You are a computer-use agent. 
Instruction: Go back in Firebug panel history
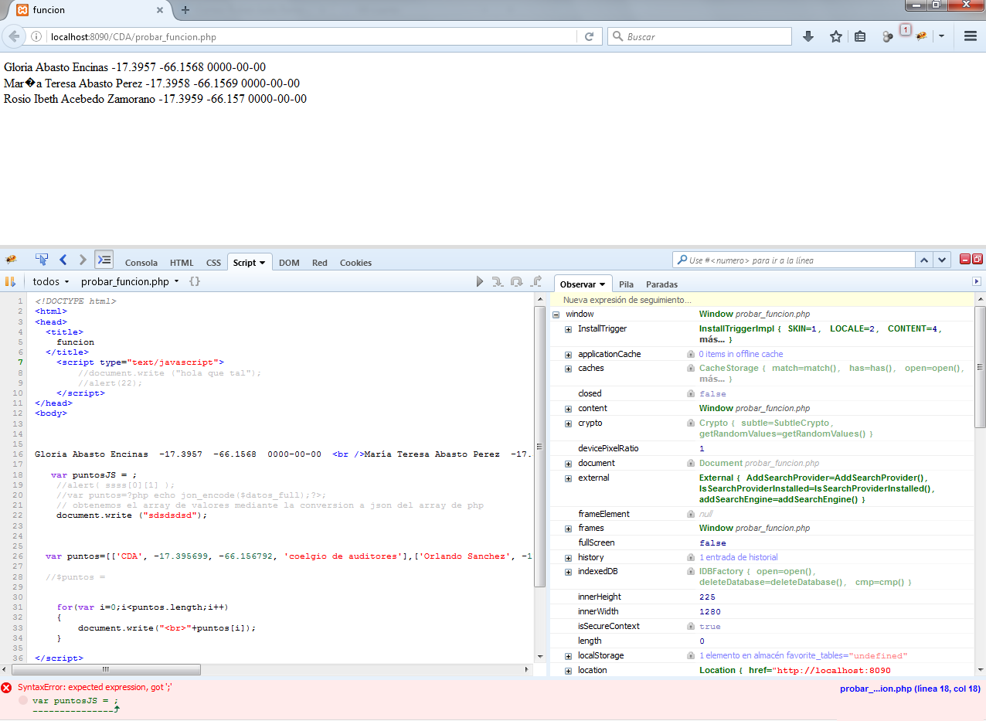63,260
